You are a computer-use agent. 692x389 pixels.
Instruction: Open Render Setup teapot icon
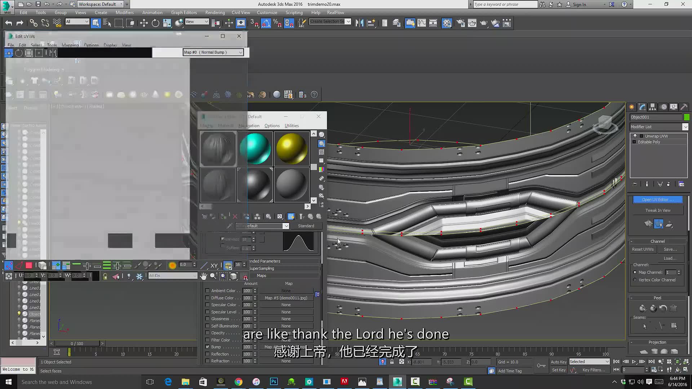[x=461, y=23]
